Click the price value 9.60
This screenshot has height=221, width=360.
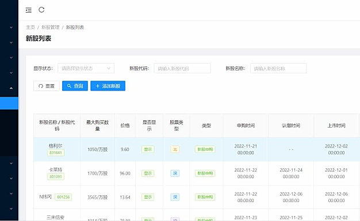[x=125, y=149]
